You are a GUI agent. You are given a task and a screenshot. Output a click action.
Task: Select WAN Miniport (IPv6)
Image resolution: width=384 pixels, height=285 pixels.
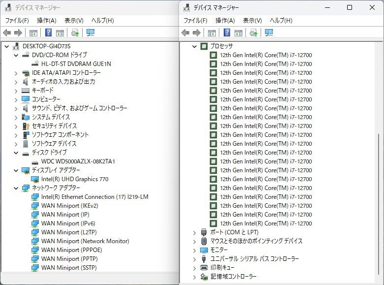tap(68, 223)
